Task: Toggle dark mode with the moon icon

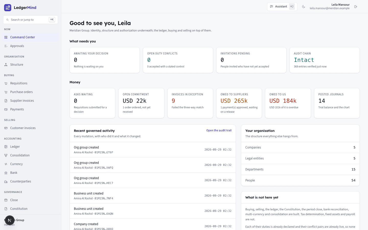Action: (304, 7)
